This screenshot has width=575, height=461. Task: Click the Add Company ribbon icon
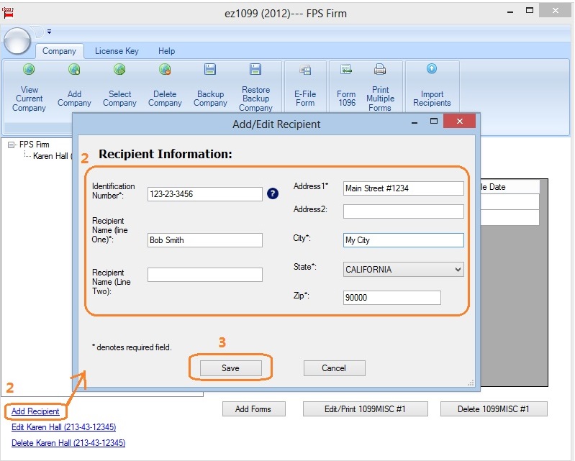coord(74,70)
